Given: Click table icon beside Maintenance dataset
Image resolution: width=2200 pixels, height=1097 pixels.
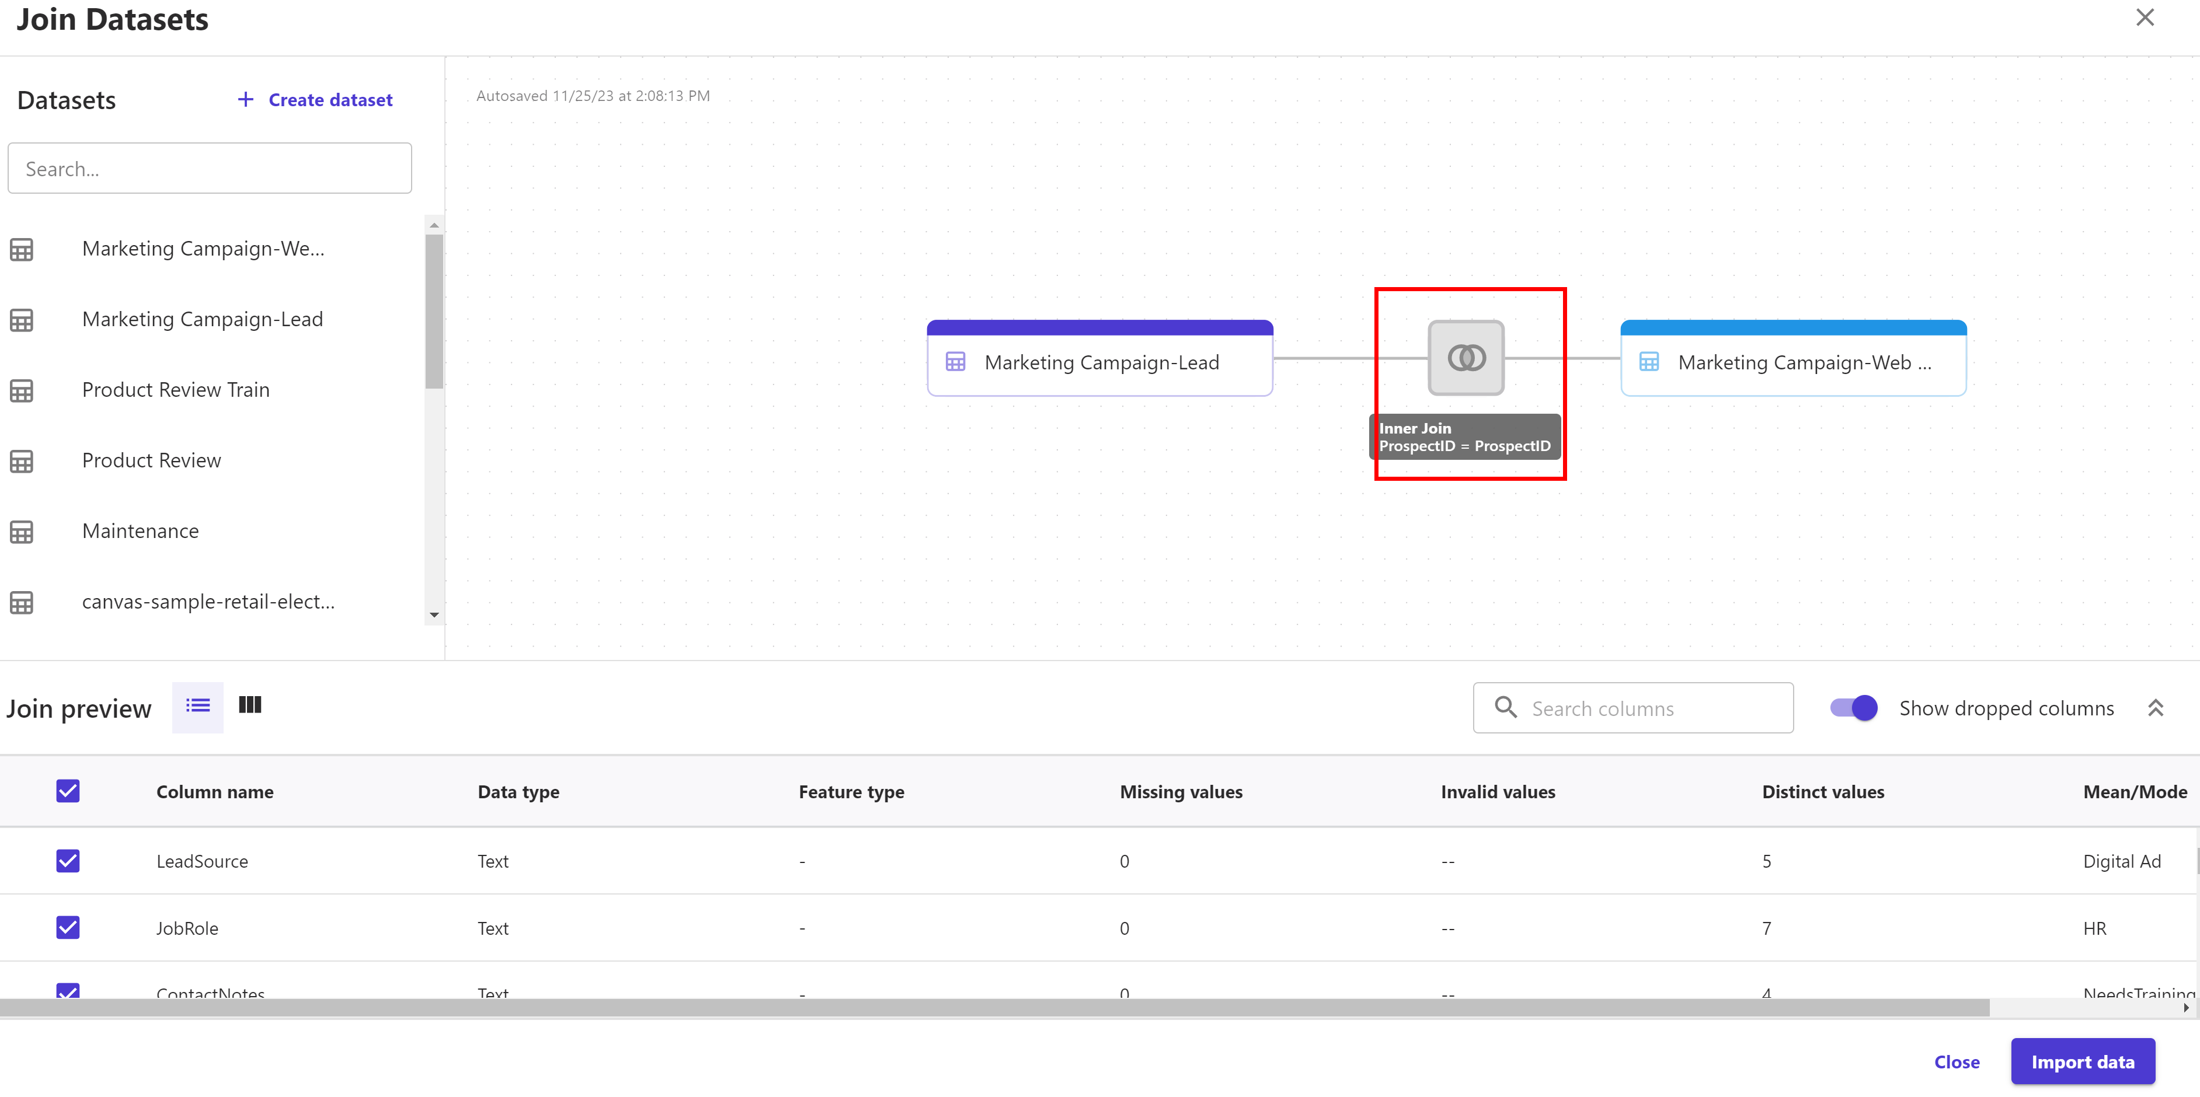Looking at the screenshot, I should coord(22,532).
